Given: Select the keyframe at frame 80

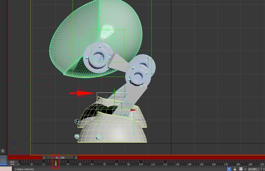Looking at the screenshot, I should coord(117,162).
